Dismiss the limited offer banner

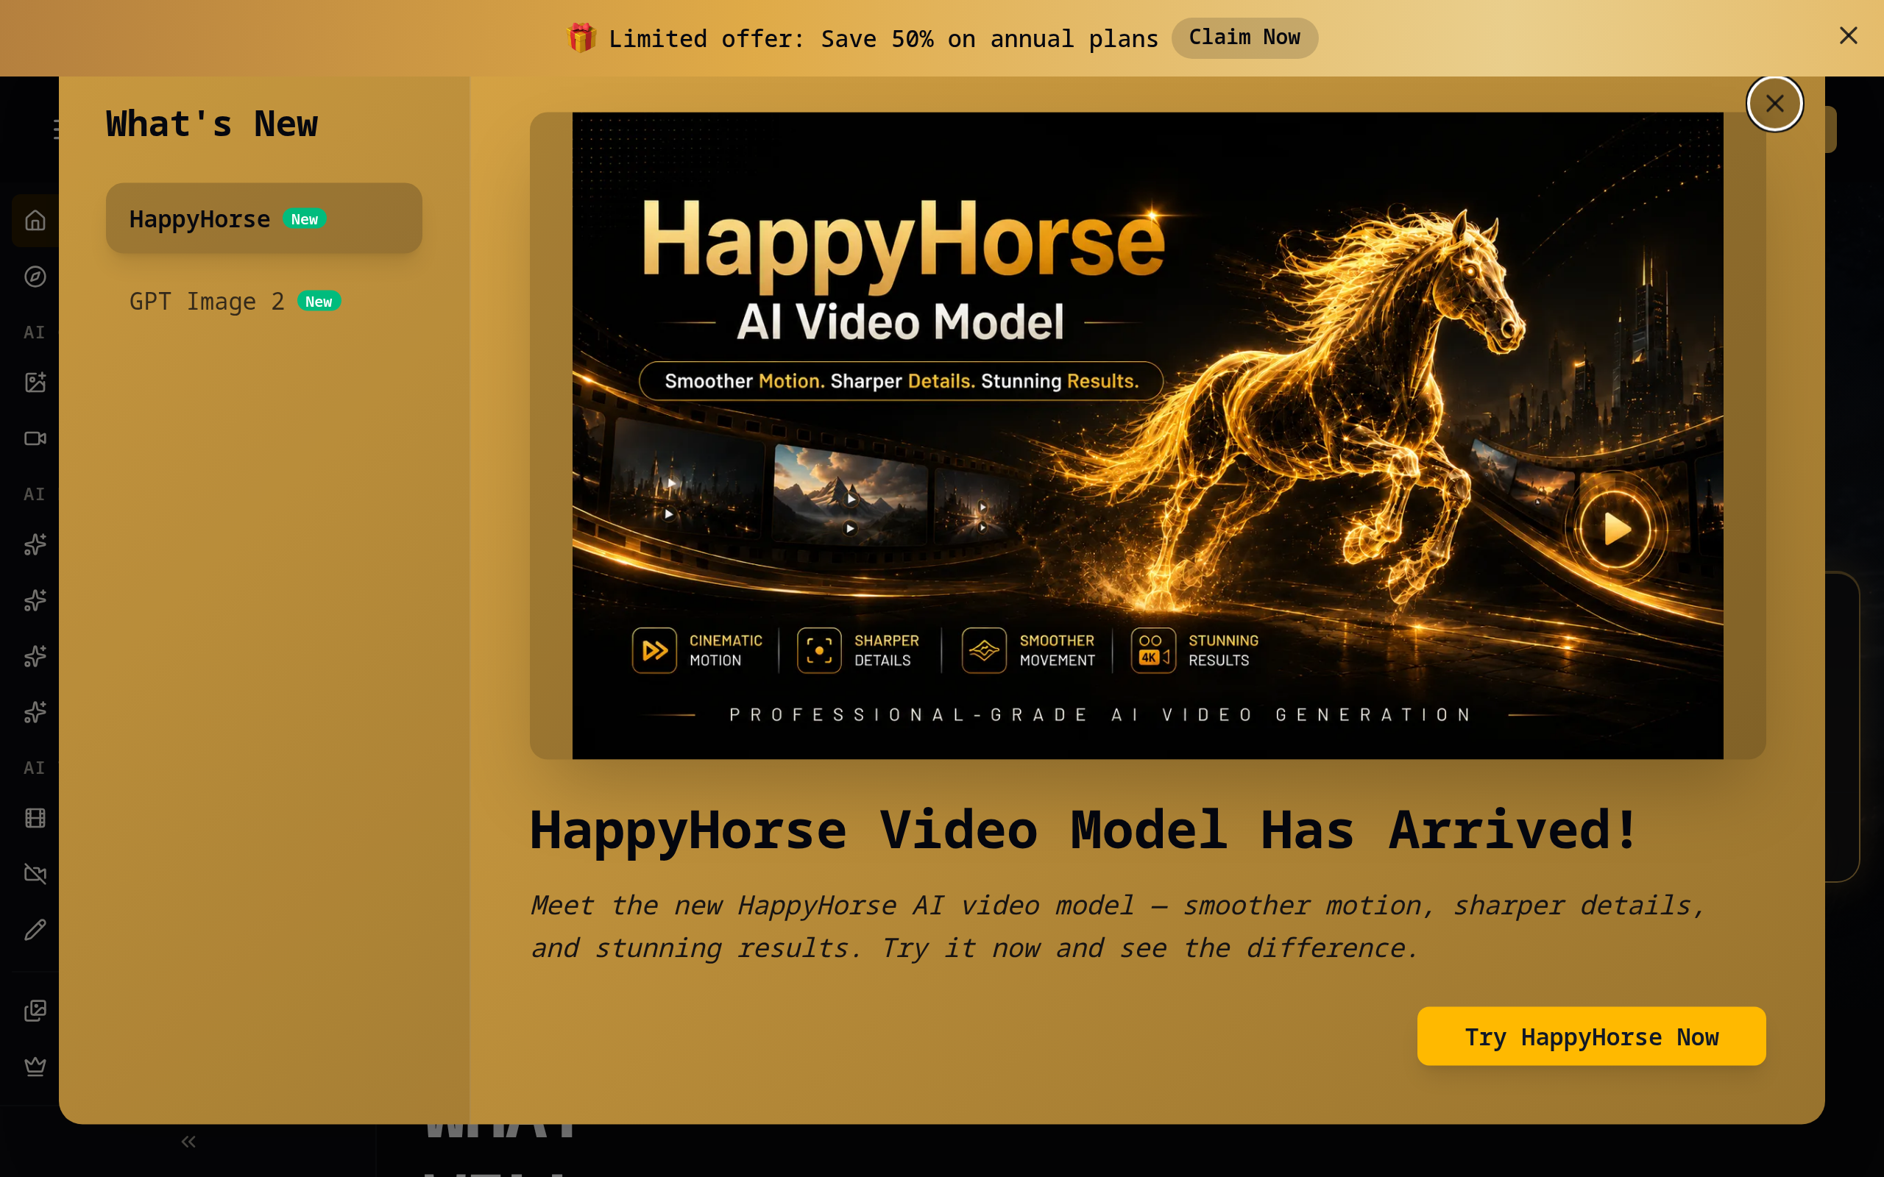pos(1848,36)
